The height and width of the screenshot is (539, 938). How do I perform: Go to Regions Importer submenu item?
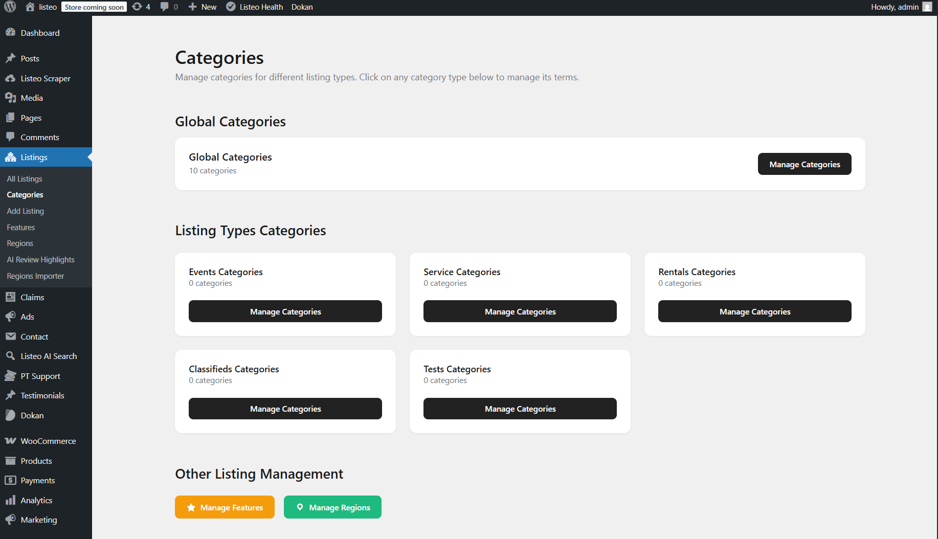pos(35,276)
